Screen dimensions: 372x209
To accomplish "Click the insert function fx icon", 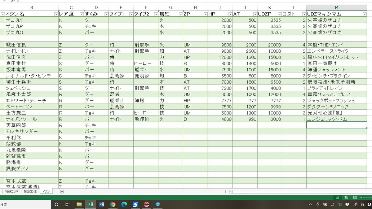I will [x=12, y=1].
